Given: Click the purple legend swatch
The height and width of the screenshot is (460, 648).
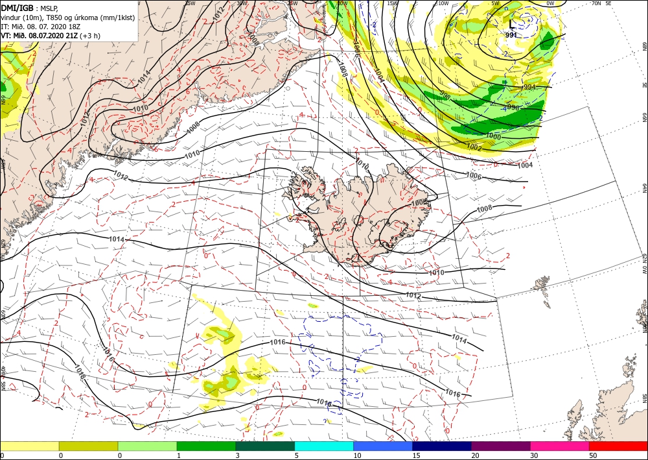Looking at the screenshot, I should coord(500,446).
